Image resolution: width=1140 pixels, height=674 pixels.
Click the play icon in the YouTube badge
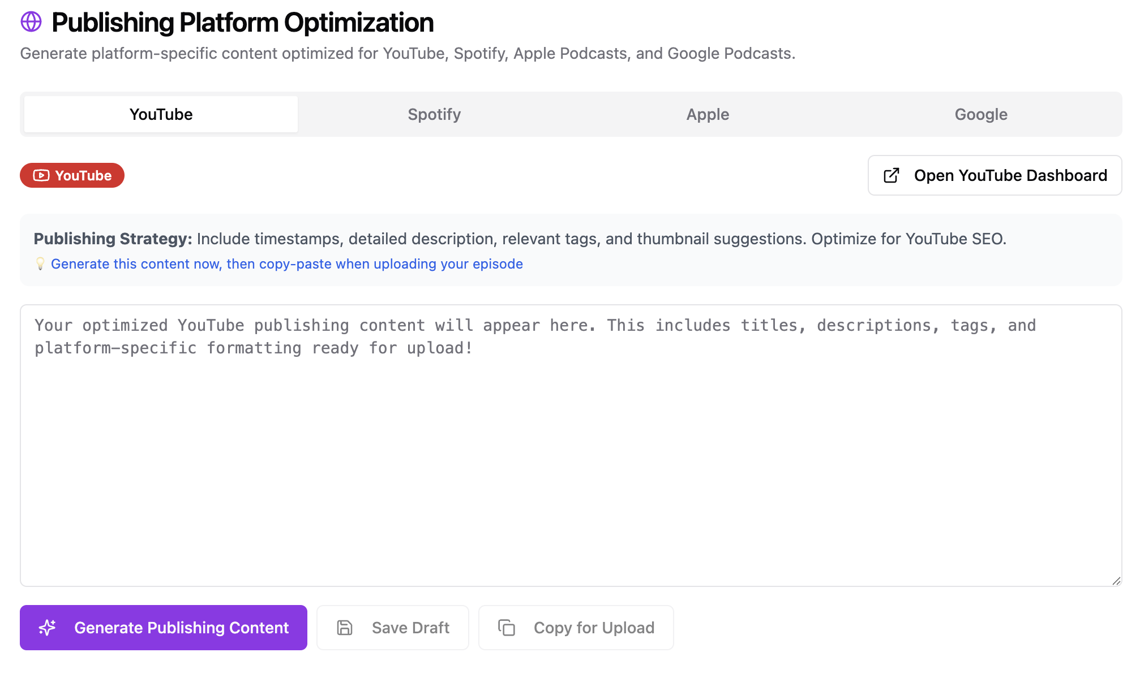(x=41, y=175)
